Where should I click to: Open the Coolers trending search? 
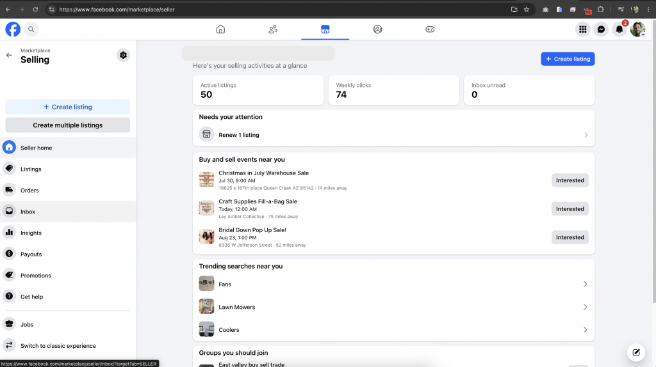point(394,329)
